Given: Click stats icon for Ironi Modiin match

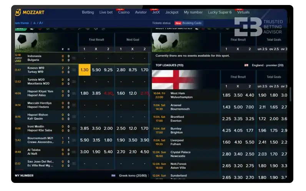Looking at the screenshot, I should coord(74,128).
